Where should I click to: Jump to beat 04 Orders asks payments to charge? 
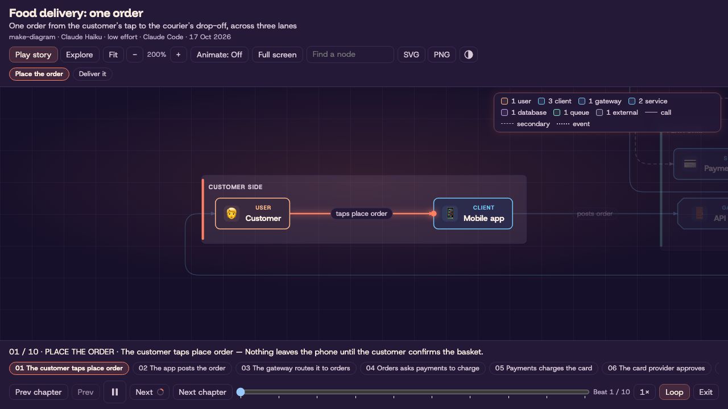coord(423,368)
